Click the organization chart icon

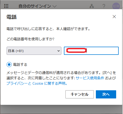92,6
